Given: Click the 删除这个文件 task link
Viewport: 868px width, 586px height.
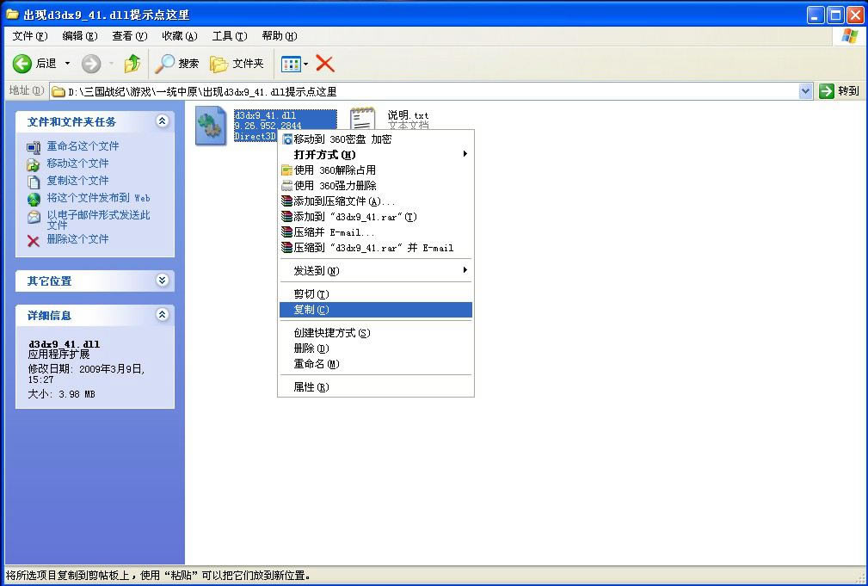Looking at the screenshot, I should click(77, 239).
